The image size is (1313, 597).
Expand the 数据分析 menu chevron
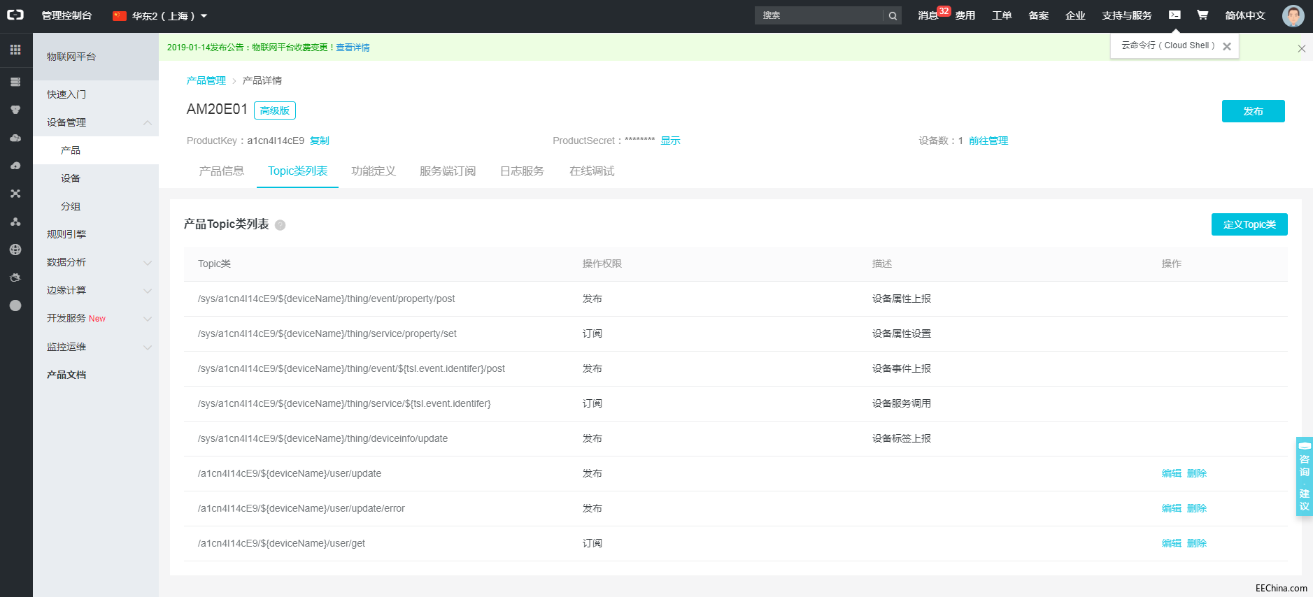tap(148, 263)
